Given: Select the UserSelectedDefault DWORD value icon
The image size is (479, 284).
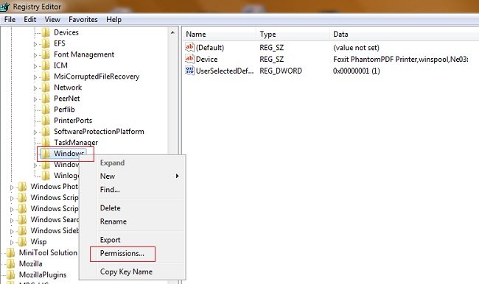Looking at the screenshot, I should pyautogui.click(x=189, y=71).
